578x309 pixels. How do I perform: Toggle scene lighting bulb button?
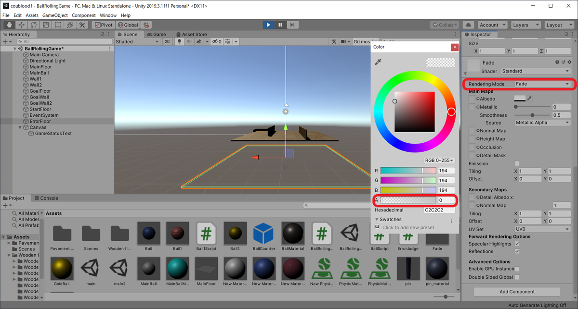click(180, 42)
